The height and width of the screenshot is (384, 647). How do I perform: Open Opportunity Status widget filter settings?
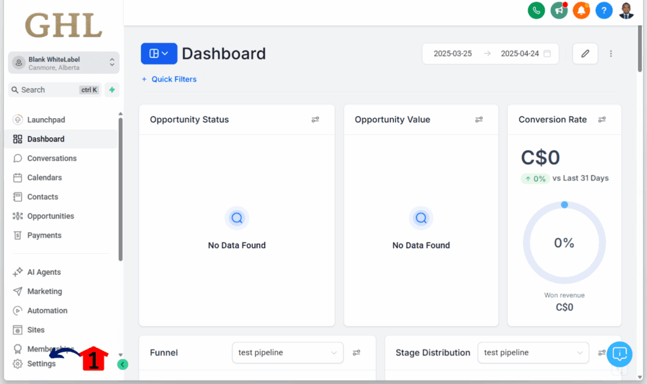point(315,119)
